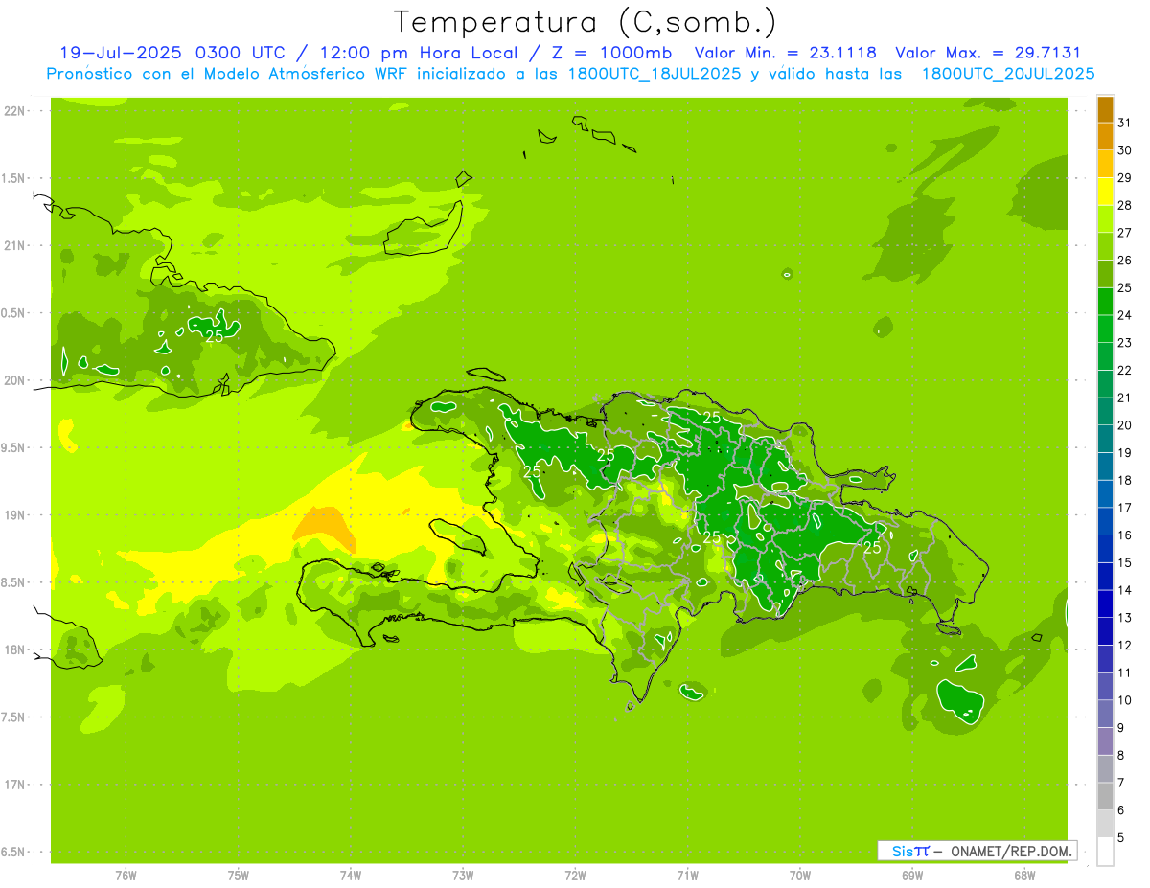Select the yellow band between 28 and 29

pyautogui.click(x=1105, y=192)
